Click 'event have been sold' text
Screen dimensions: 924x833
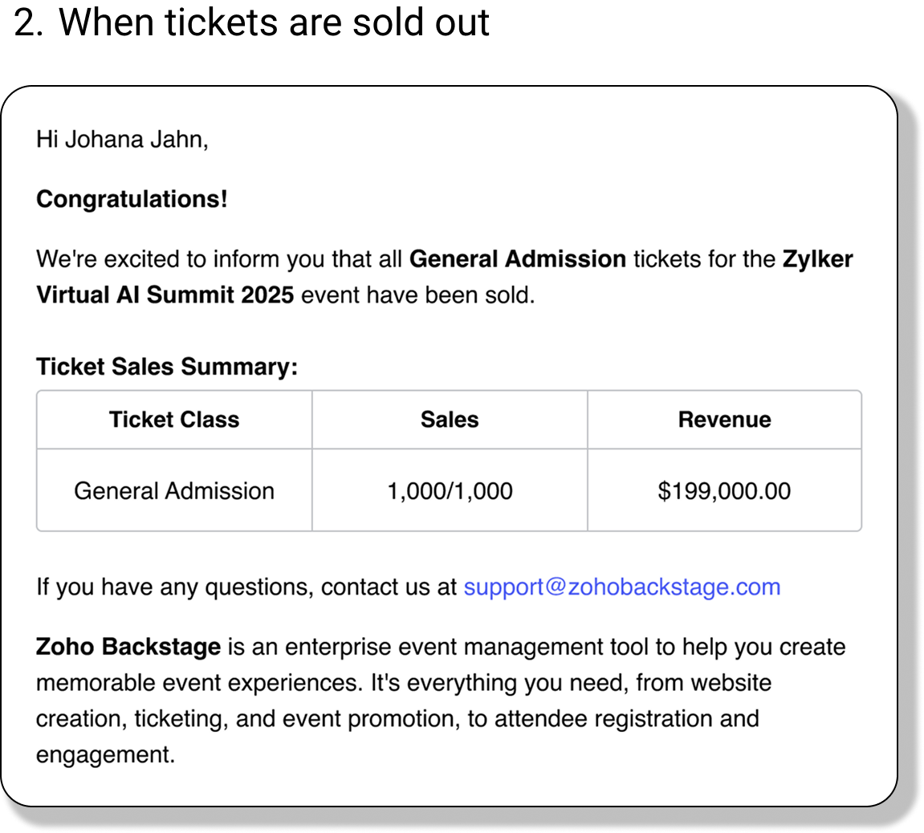[417, 295]
